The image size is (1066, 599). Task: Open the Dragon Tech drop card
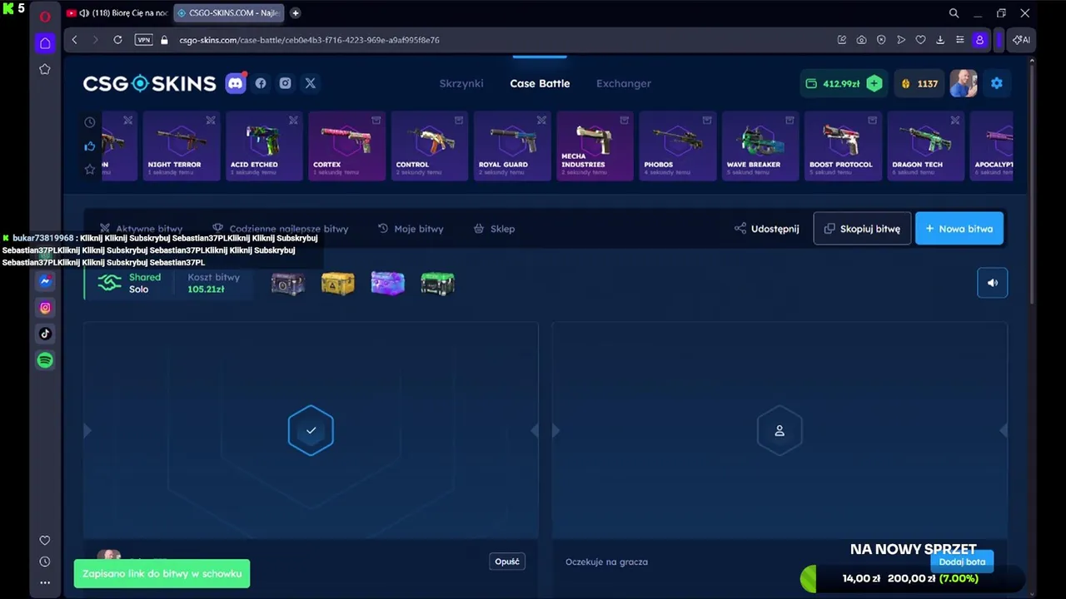click(x=926, y=146)
